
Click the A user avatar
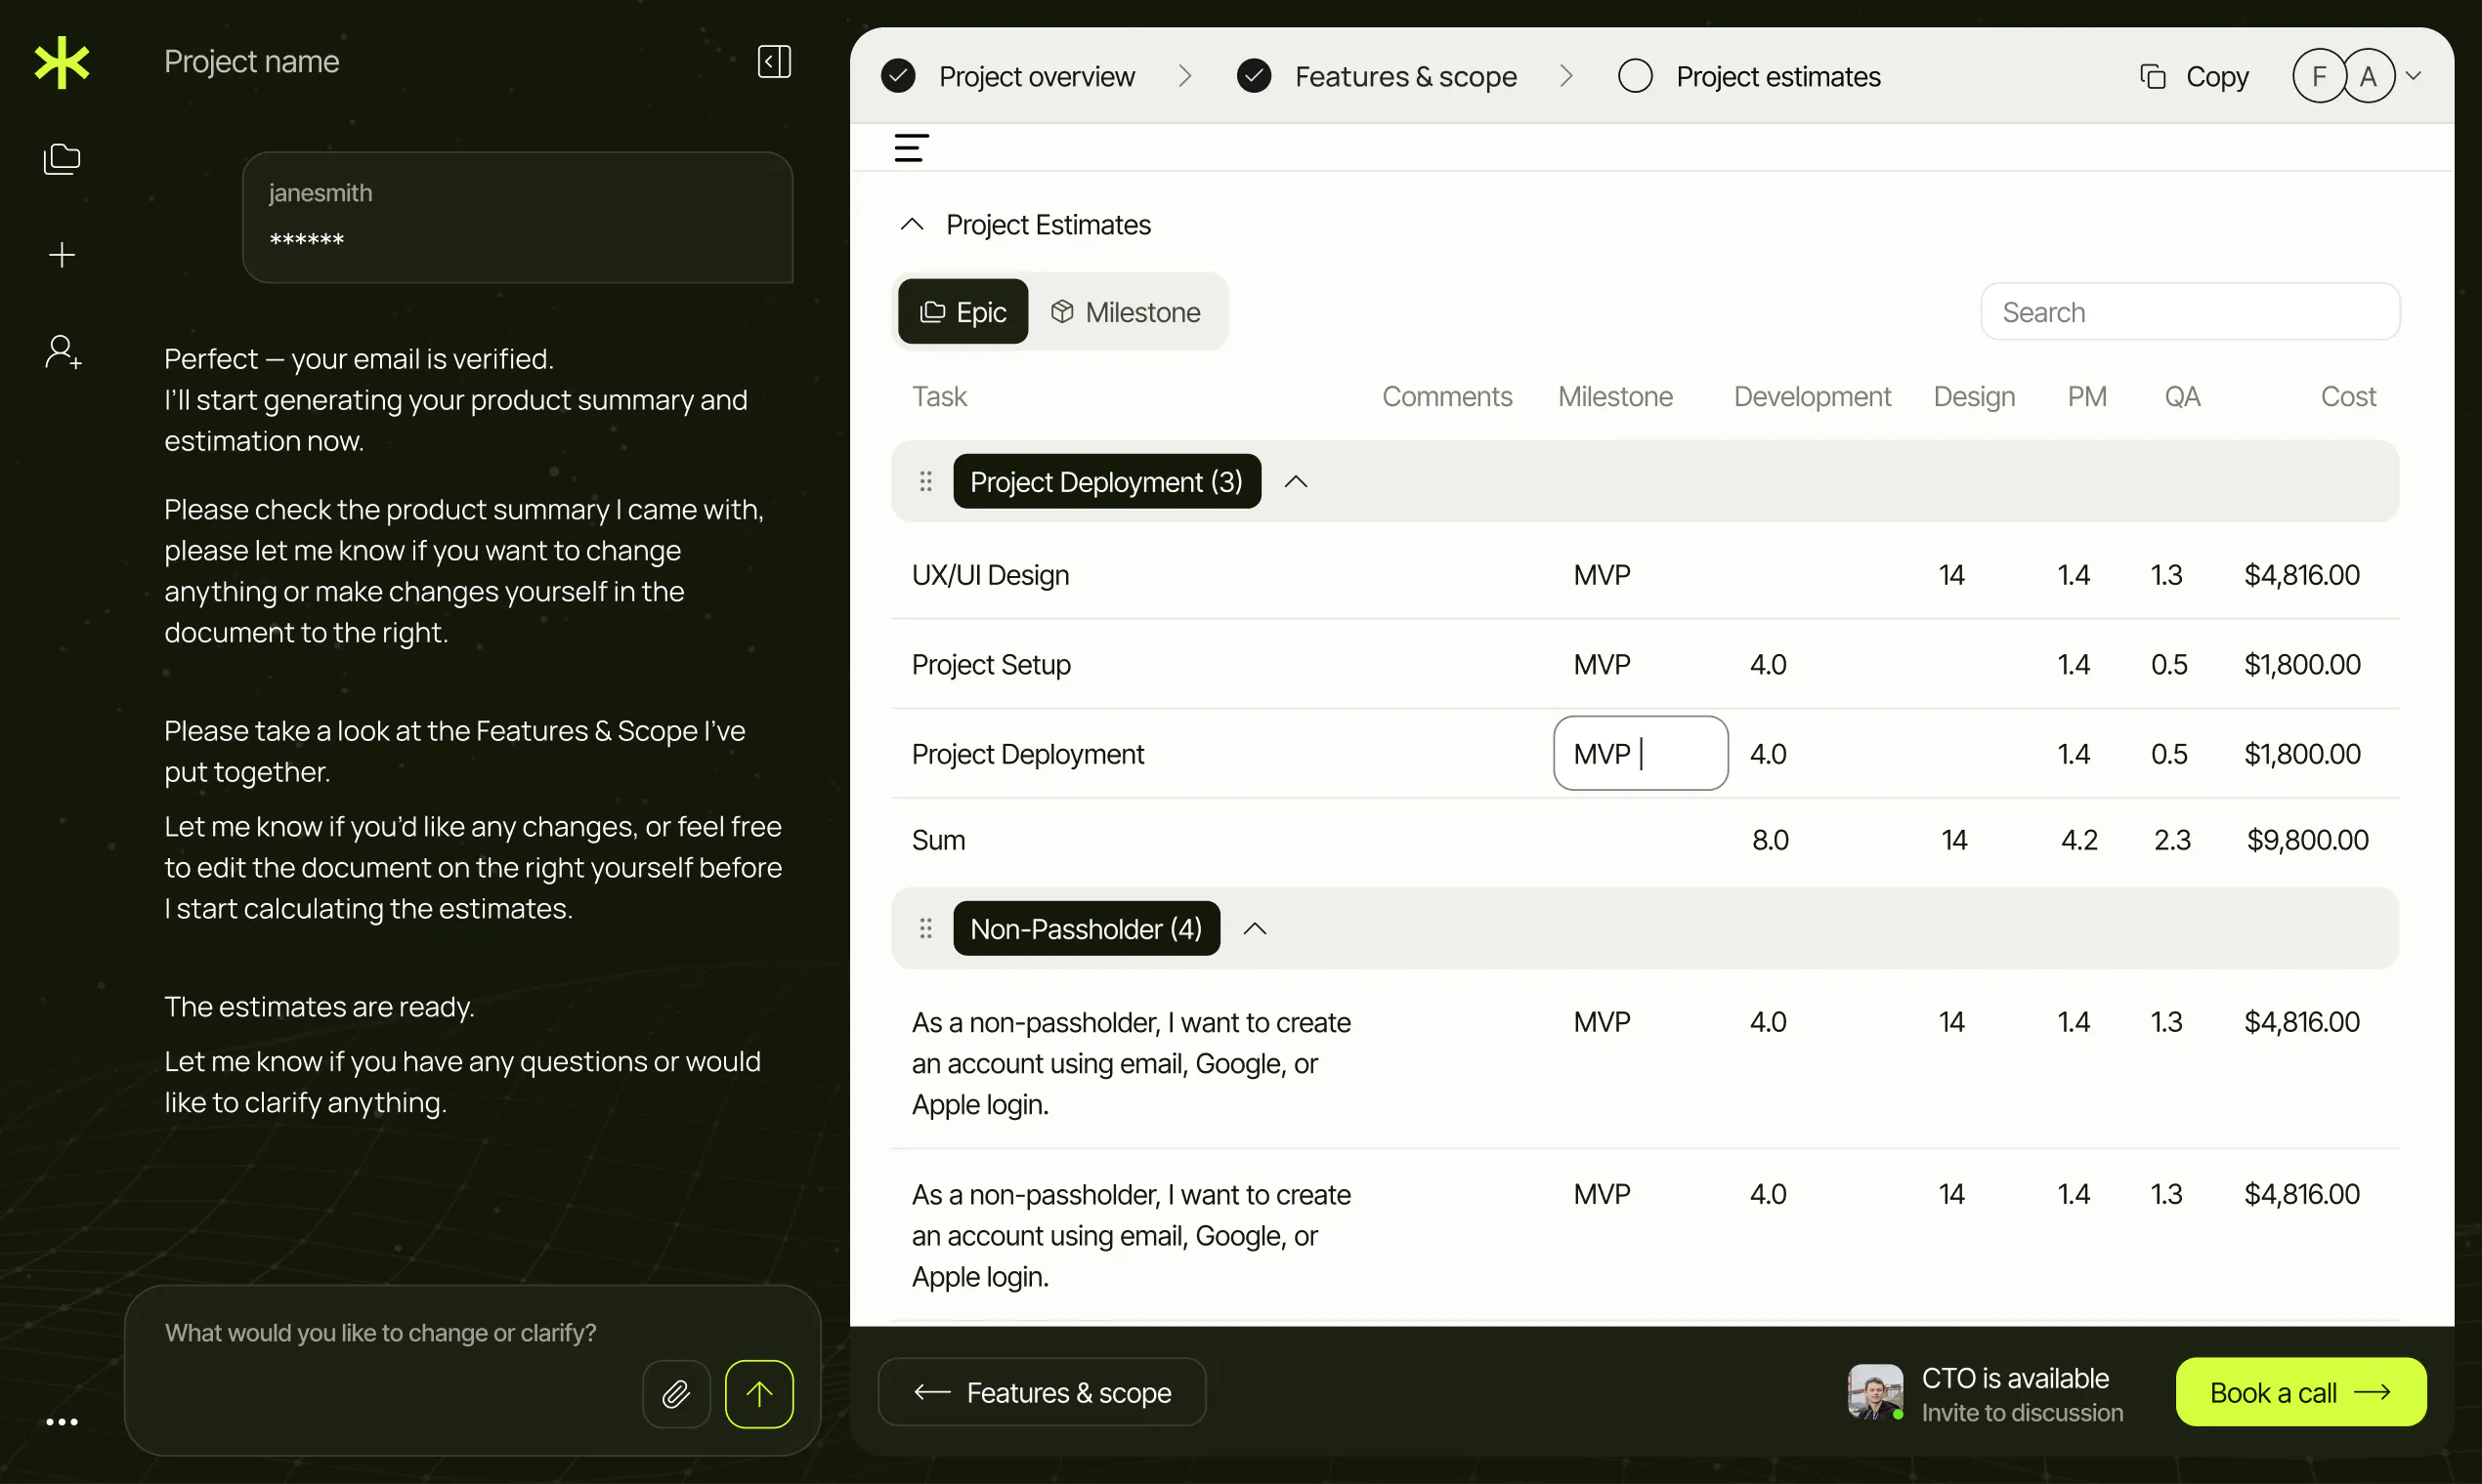click(2368, 76)
